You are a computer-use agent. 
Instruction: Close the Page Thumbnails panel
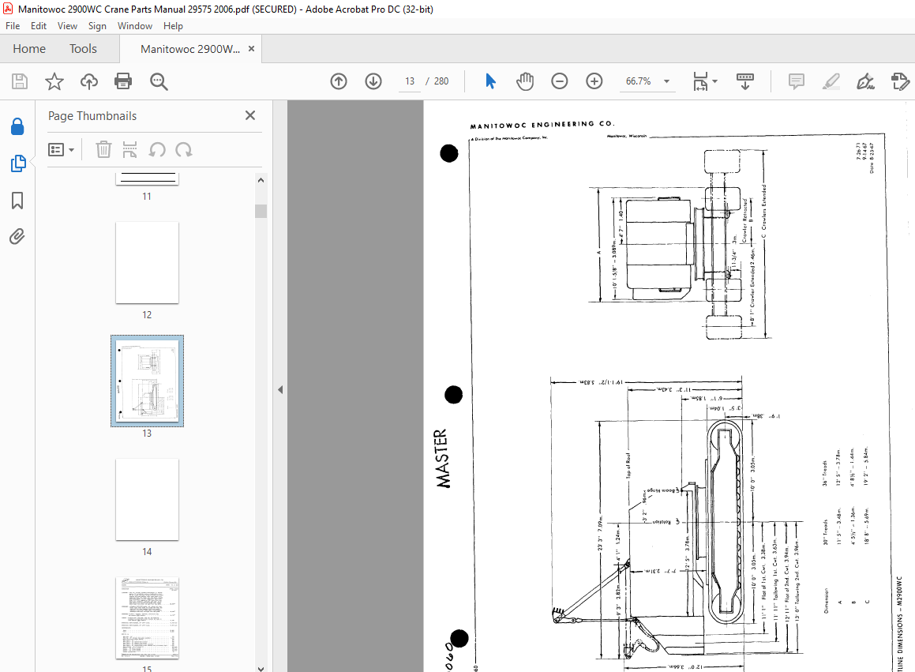[x=250, y=115]
